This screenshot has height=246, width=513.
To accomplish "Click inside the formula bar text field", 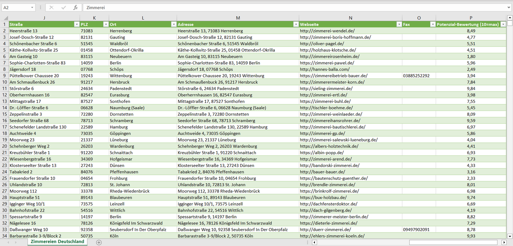I will (x=284, y=7).
